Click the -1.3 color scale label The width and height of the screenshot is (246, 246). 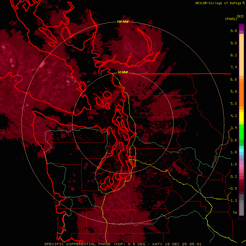point(233,201)
